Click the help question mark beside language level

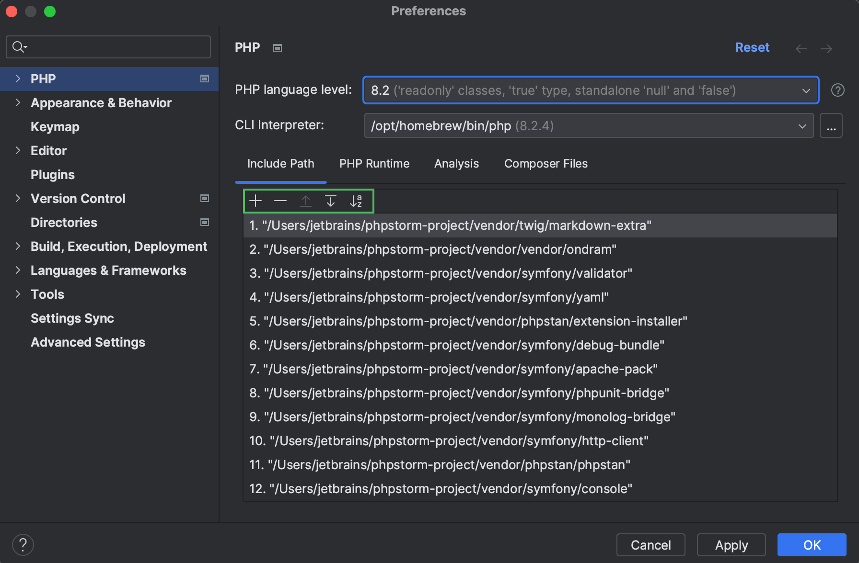(837, 90)
